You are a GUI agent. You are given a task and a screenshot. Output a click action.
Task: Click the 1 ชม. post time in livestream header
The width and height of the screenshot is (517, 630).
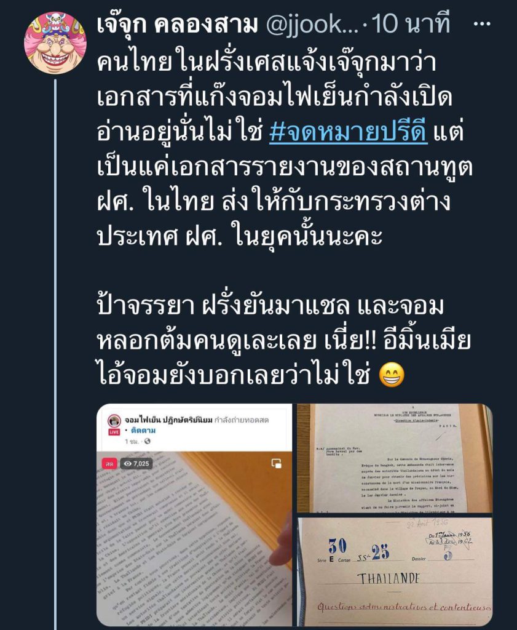132,442
